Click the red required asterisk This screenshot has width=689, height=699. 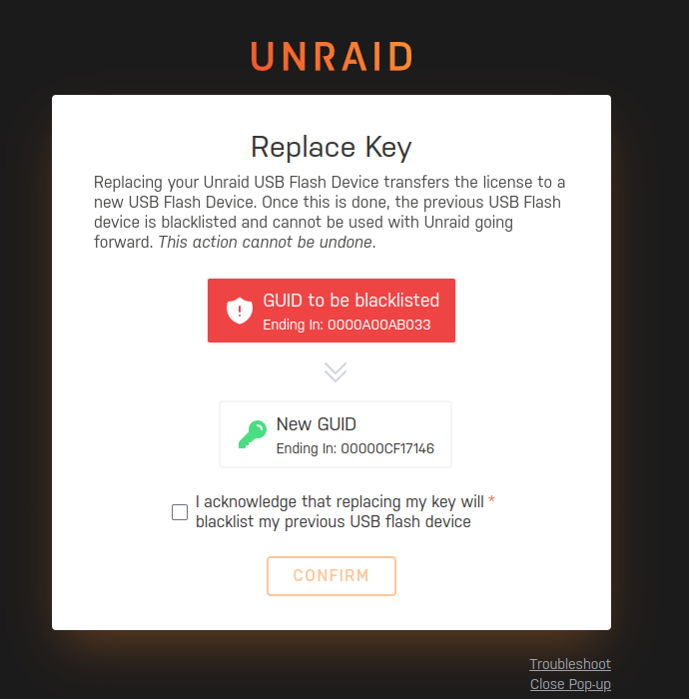click(x=491, y=499)
